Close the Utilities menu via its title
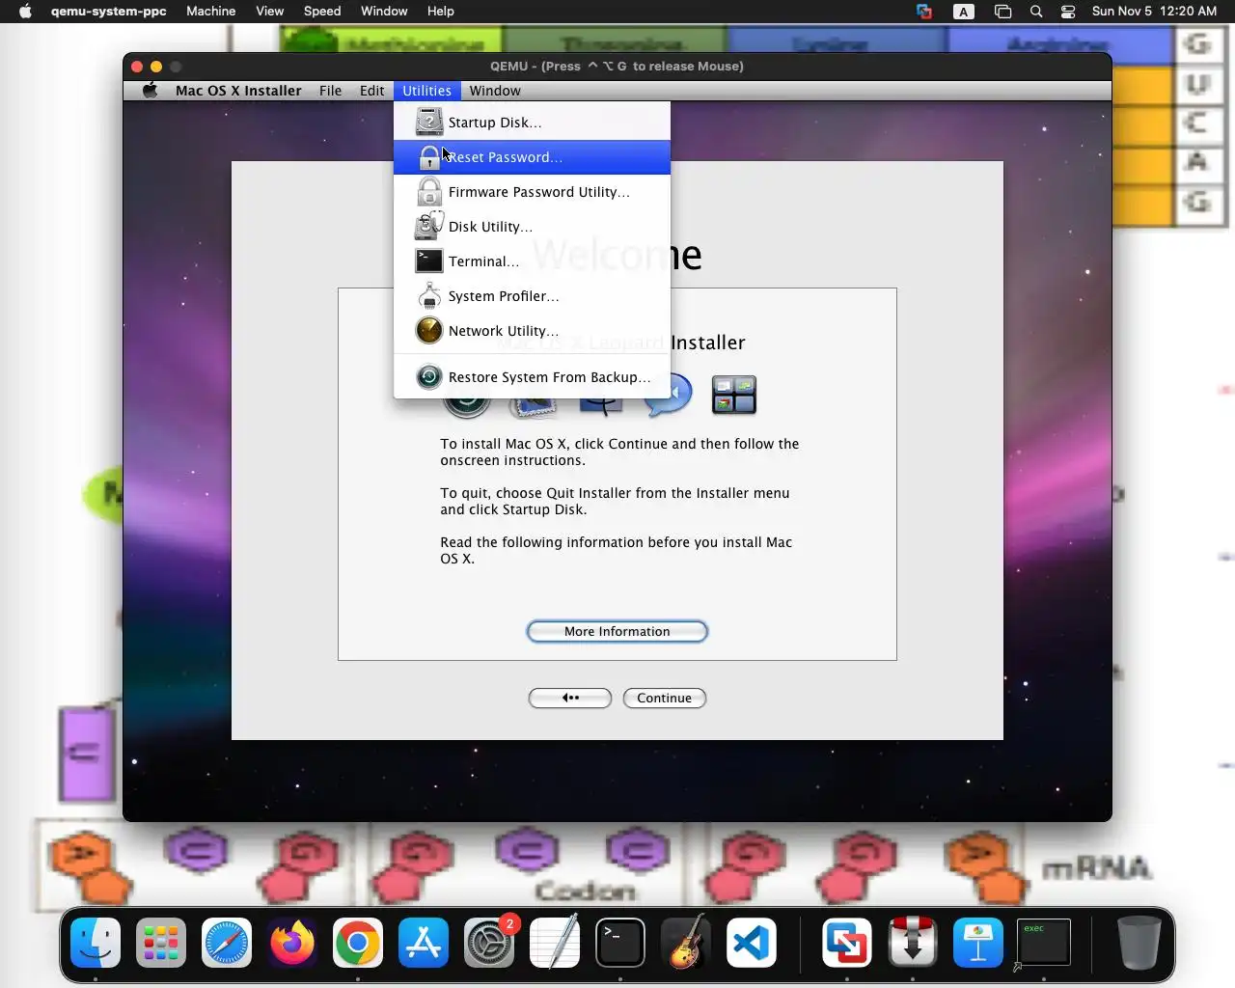 (x=426, y=91)
